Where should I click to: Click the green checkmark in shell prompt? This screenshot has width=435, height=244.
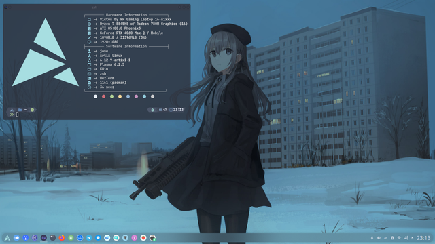tap(32, 110)
